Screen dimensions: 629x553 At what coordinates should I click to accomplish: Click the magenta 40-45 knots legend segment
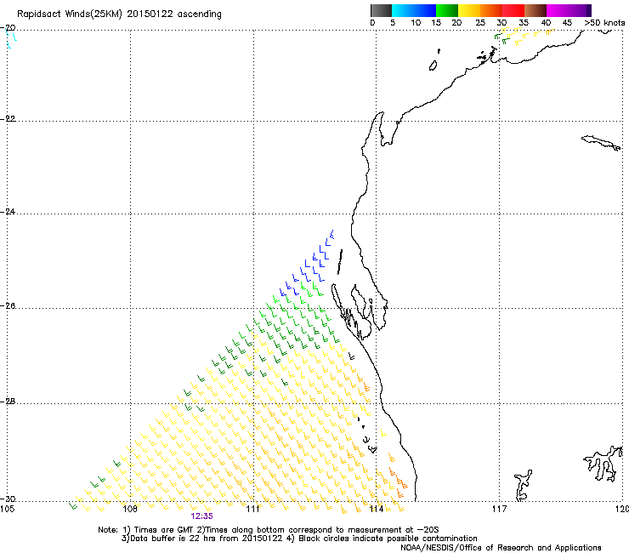point(558,10)
